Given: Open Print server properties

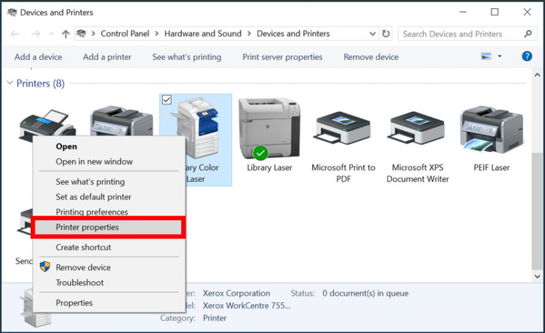Looking at the screenshot, I should click(282, 57).
